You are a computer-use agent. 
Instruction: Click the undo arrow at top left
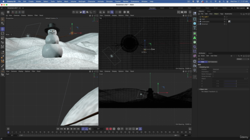coord(2,8)
